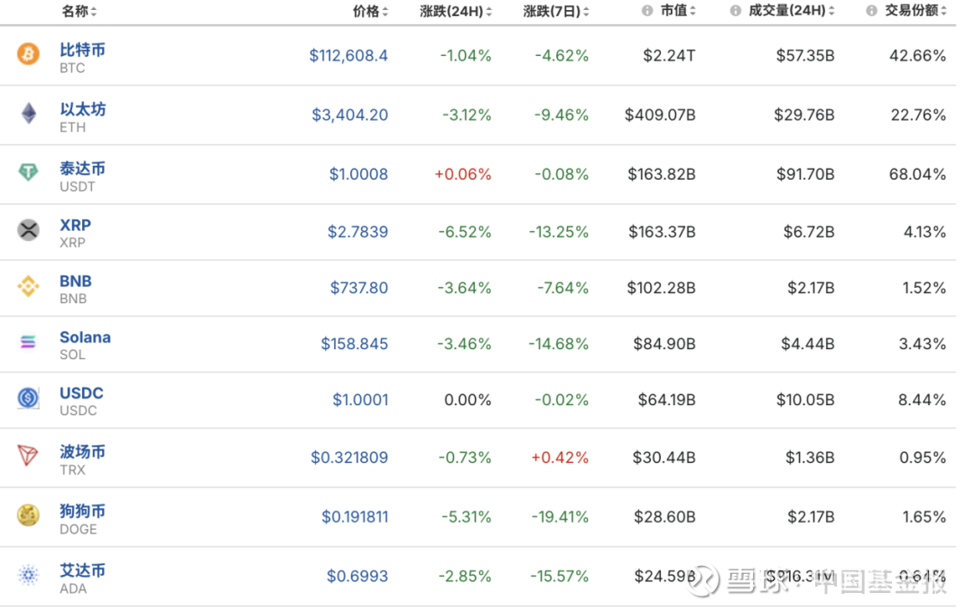The width and height of the screenshot is (975, 611).
Task: Click Bitcoin 24H change -1.04%
Action: [466, 56]
